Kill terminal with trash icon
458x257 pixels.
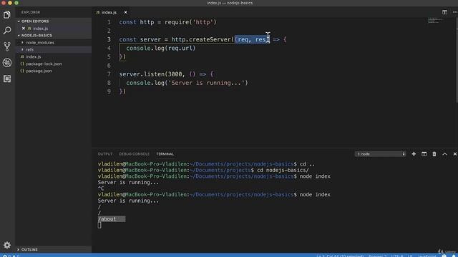click(x=434, y=154)
